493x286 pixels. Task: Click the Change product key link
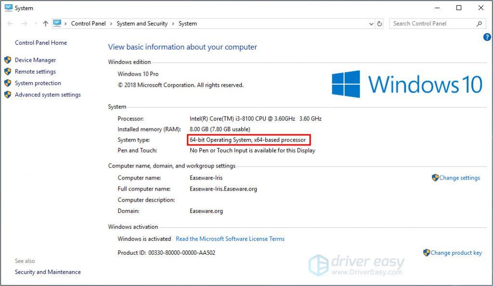(456, 253)
